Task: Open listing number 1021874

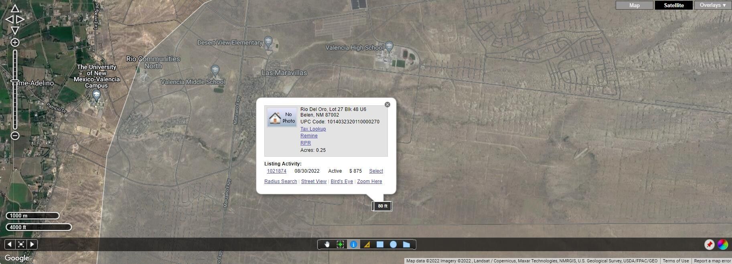Action: tap(277, 171)
